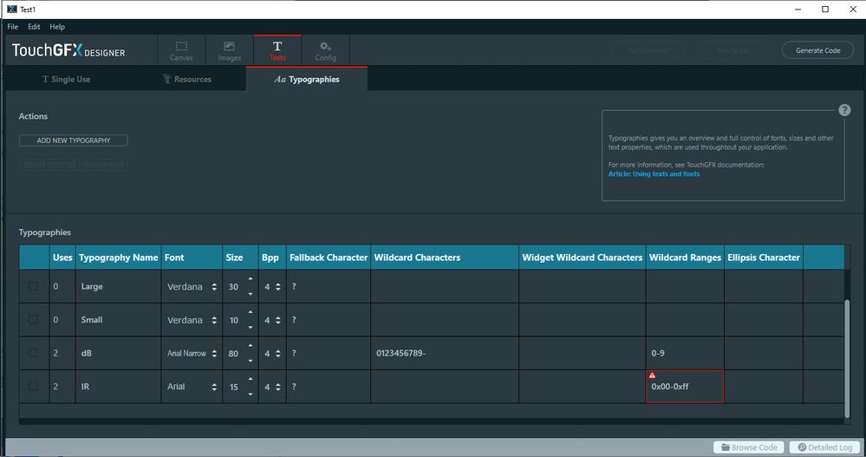Click the Ellipsis Character column header

point(764,258)
